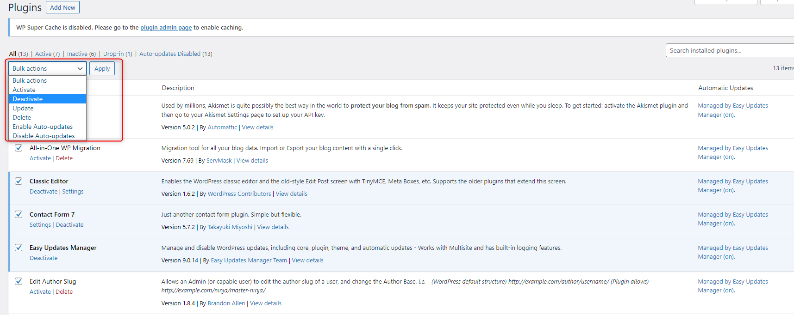Open the Brandon Allen author link
794x315 pixels.
(226, 303)
